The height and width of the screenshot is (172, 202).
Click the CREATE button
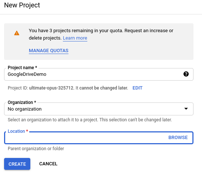17,164
